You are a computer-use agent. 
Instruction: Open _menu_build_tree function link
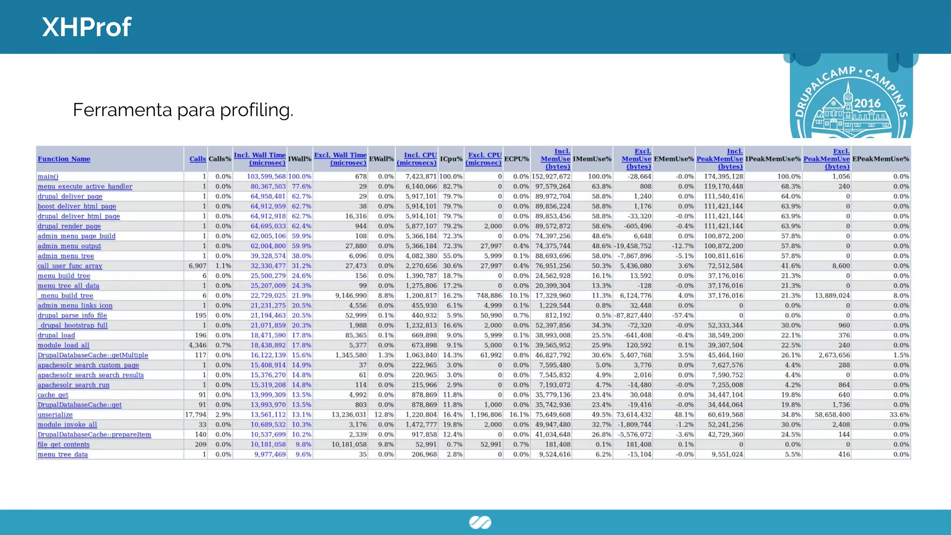click(65, 295)
